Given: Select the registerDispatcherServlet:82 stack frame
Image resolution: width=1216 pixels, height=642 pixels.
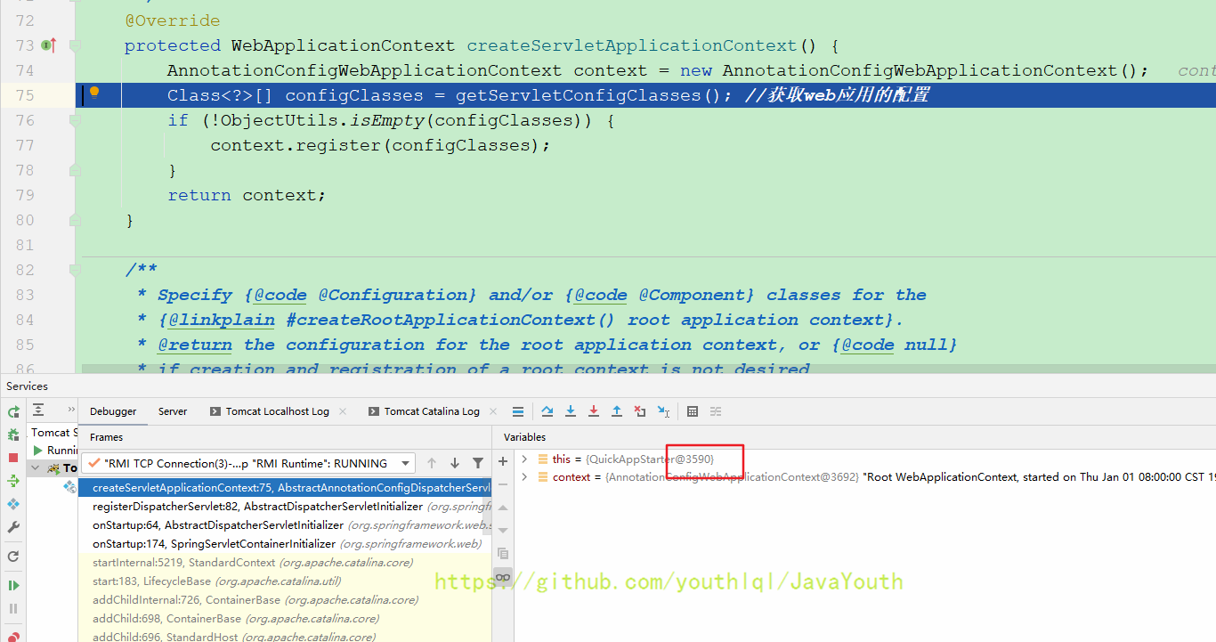Looking at the screenshot, I should tap(257, 507).
